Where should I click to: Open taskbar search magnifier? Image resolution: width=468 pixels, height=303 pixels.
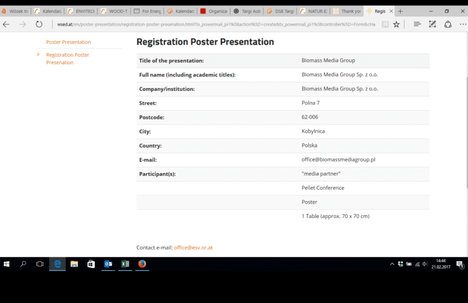23,264
